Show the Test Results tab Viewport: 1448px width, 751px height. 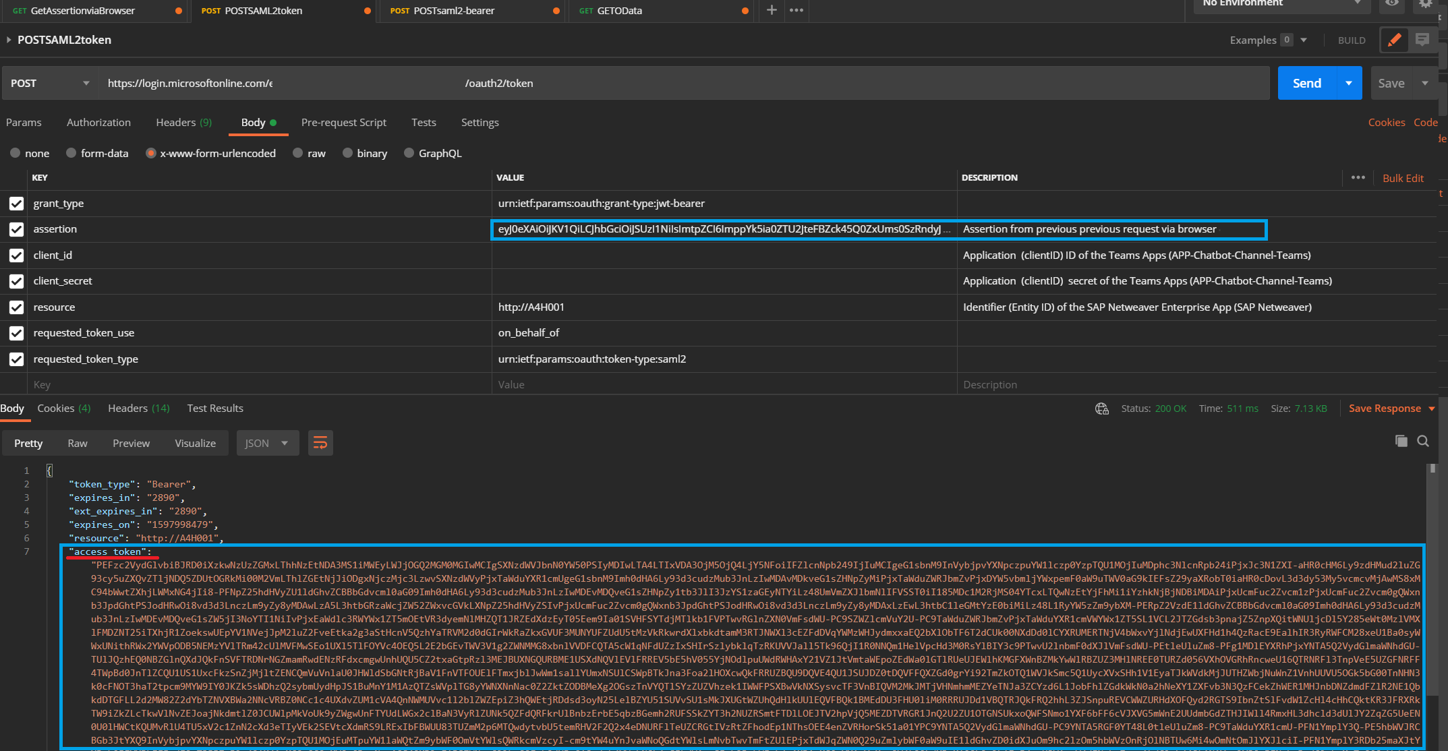pos(215,408)
